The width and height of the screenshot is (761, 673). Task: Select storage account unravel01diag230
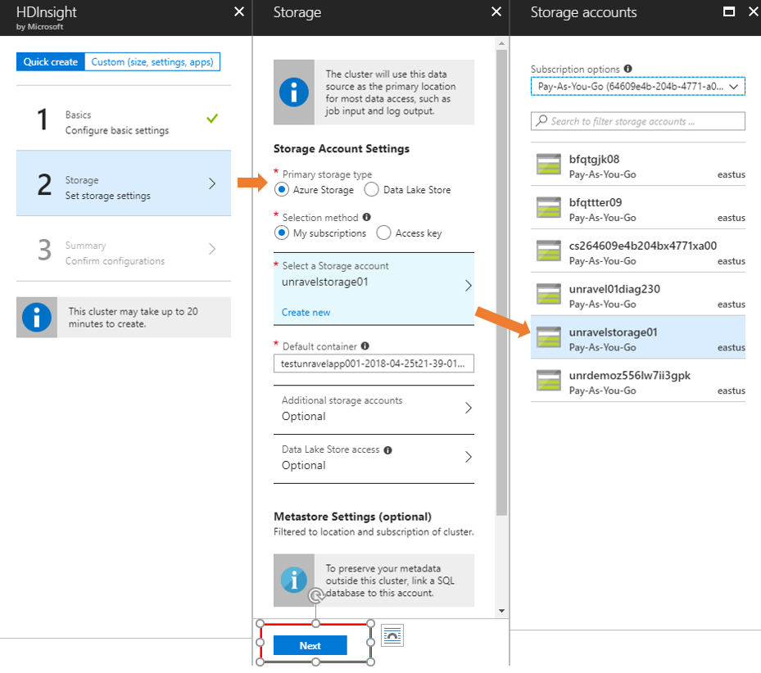(638, 294)
